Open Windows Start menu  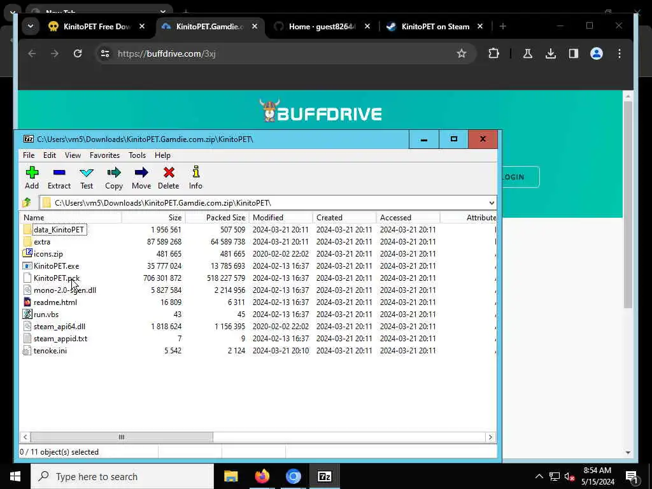pos(15,476)
